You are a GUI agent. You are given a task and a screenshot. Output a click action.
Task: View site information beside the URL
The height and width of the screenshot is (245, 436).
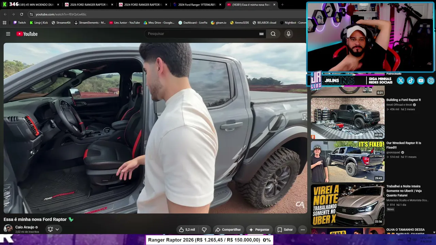pos(31,14)
